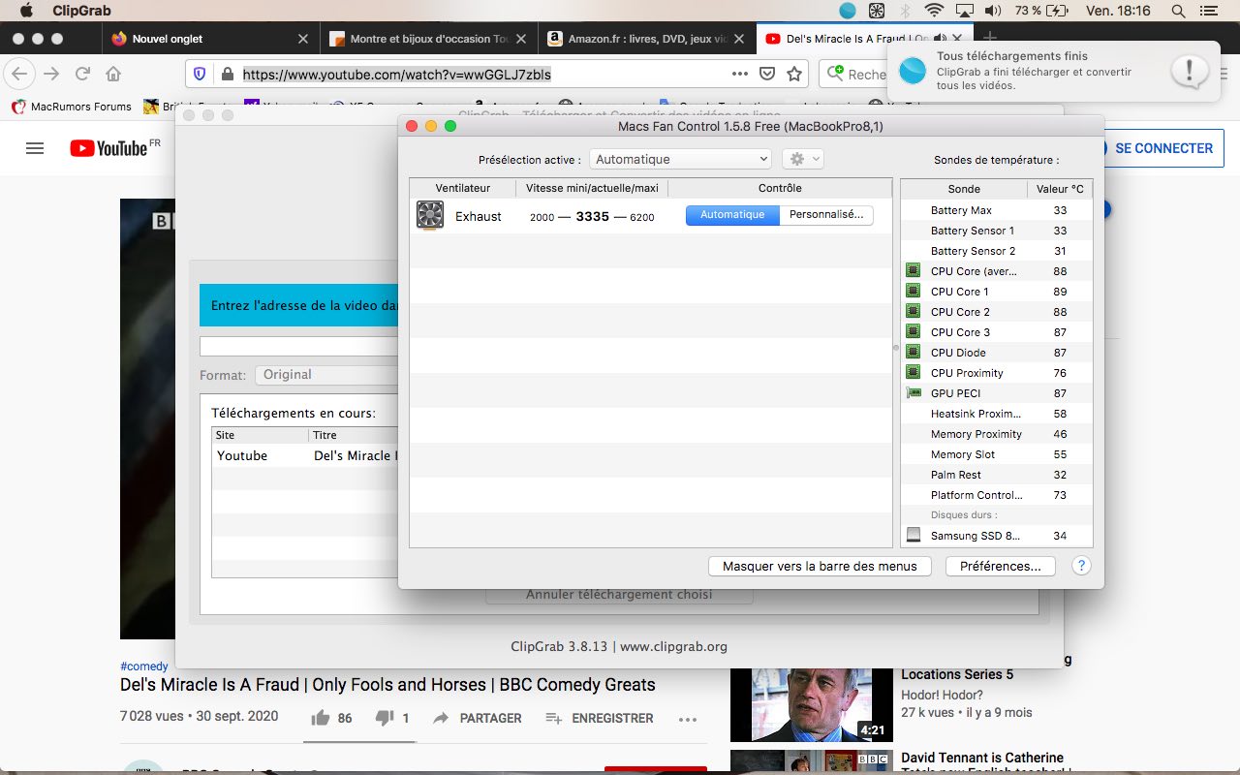Click the GPU PECI card icon
The width and height of the screenshot is (1240, 775).
[x=913, y=392]
